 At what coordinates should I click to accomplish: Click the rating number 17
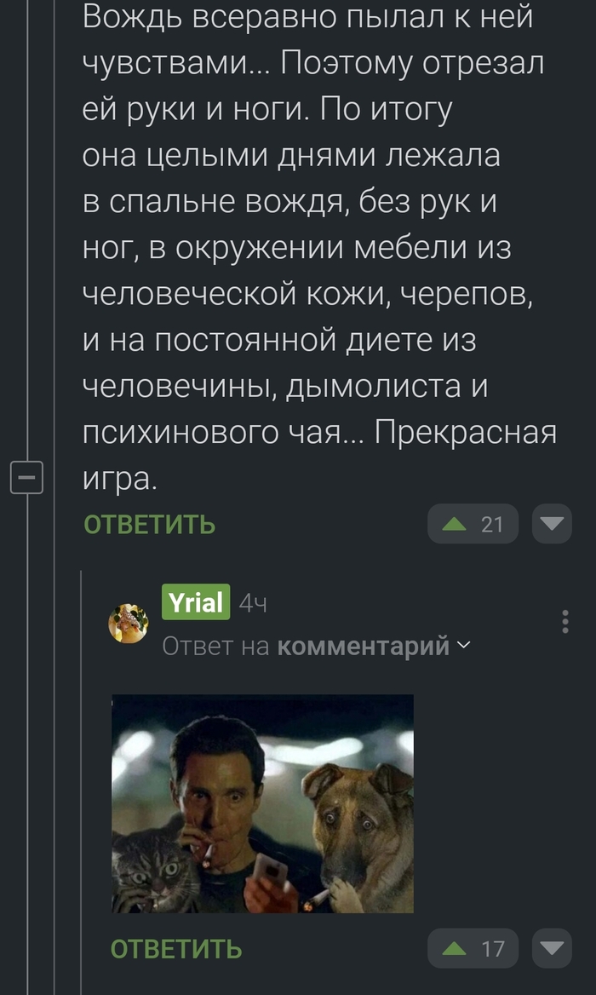coord(492,949)
